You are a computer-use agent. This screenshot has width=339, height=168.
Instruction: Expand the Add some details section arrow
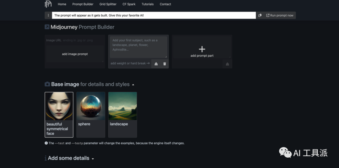coord(93,159)
